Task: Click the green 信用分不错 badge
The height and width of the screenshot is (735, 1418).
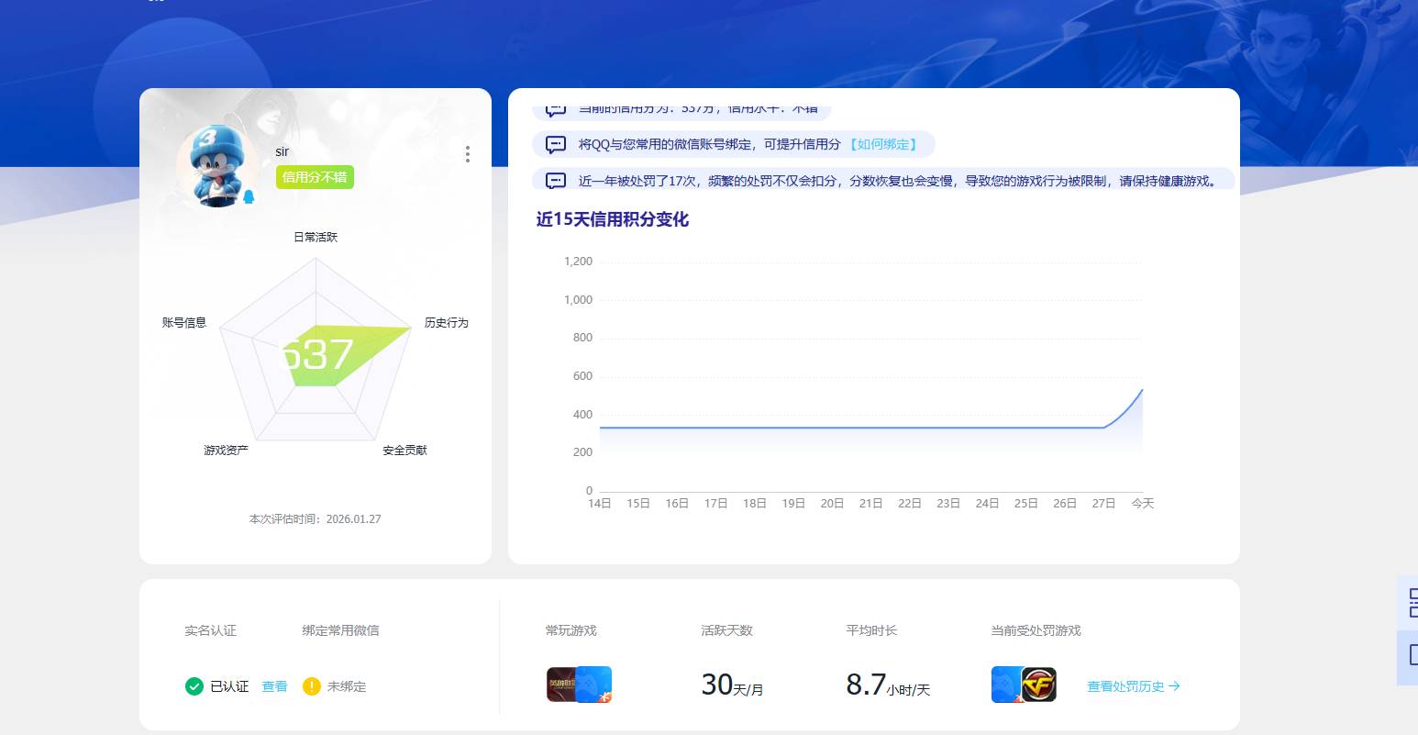Action: tap(315, 176)
